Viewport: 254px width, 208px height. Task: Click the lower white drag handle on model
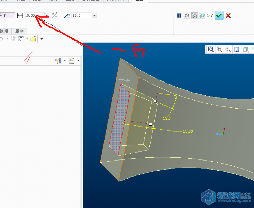pyautogui.click(x=151, y=124)
